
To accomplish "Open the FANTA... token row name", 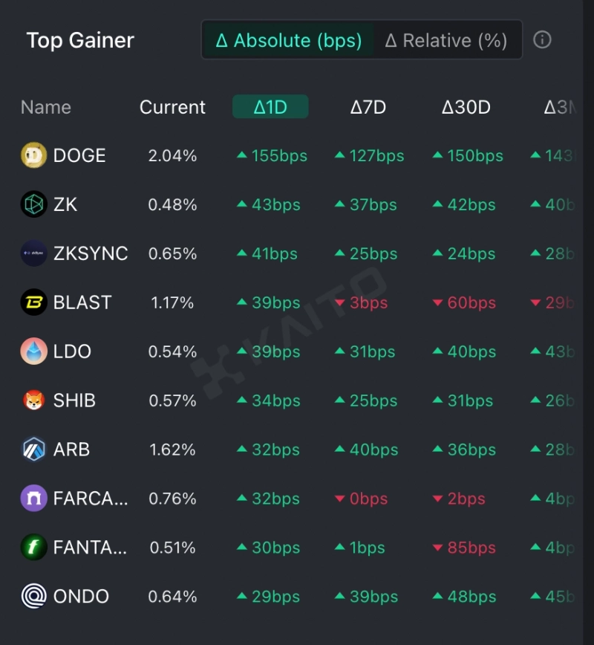I will (91, 548).
